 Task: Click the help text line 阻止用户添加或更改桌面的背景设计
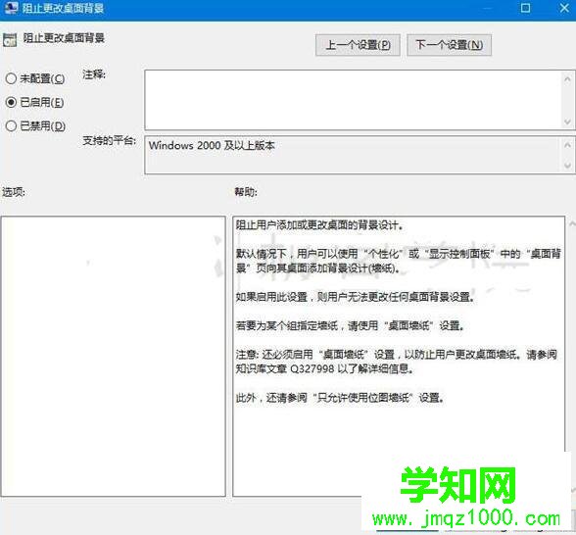[x=319, y=225]
